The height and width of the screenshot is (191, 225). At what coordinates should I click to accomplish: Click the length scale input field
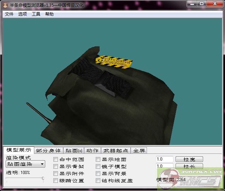click(x=165, y=166)
